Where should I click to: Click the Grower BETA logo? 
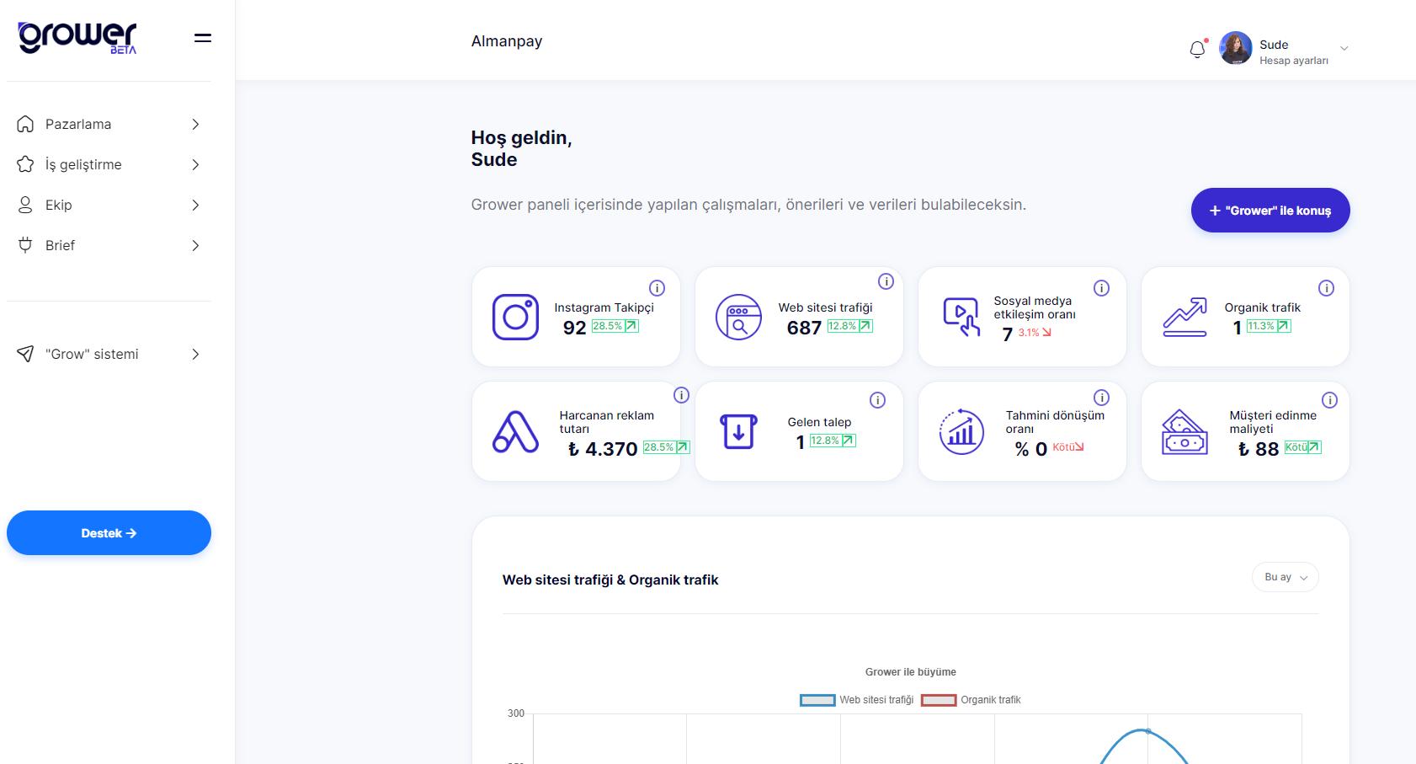pos(77,38)
